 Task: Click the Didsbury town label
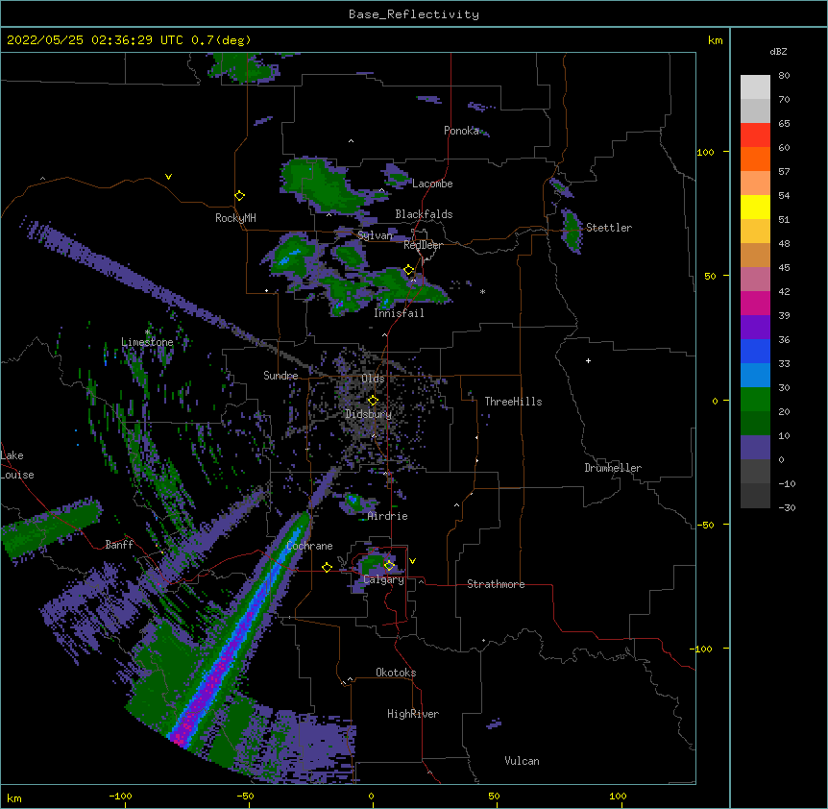point(368,414)
